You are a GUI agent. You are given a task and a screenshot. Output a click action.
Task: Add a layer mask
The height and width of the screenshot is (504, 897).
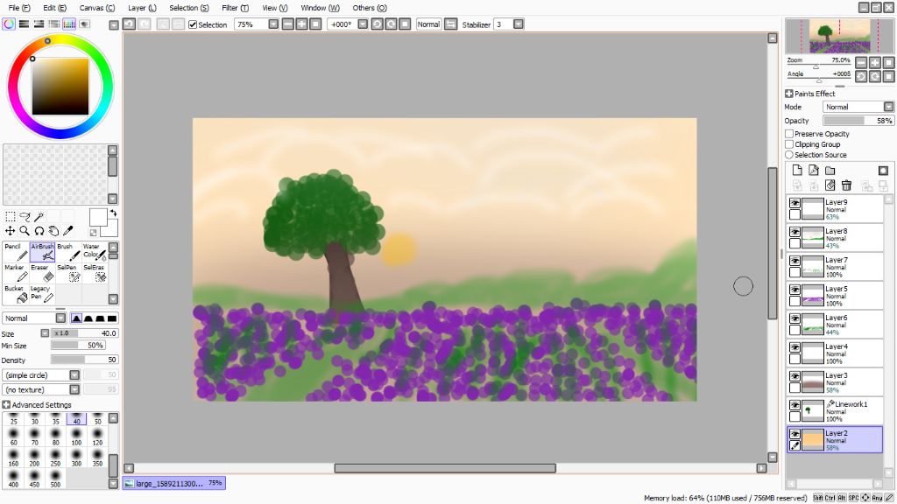(883, 171)
